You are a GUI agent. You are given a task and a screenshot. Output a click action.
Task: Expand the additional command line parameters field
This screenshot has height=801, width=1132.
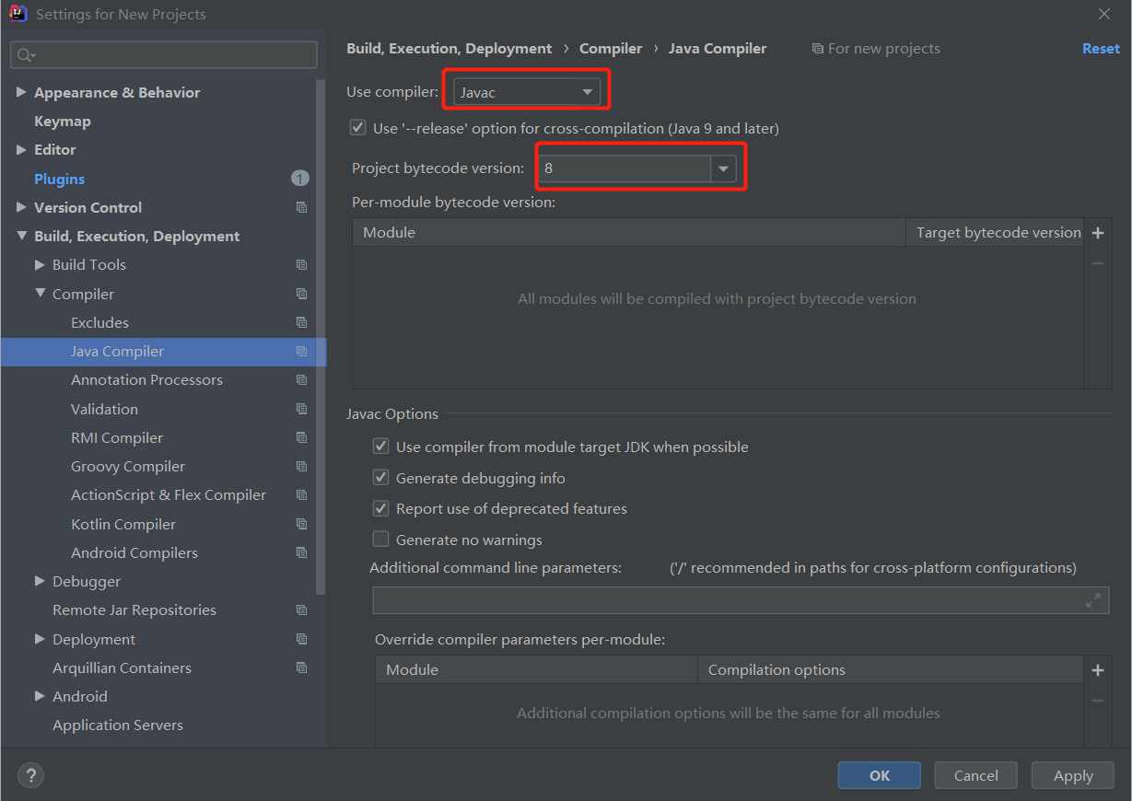[1093, 600]
